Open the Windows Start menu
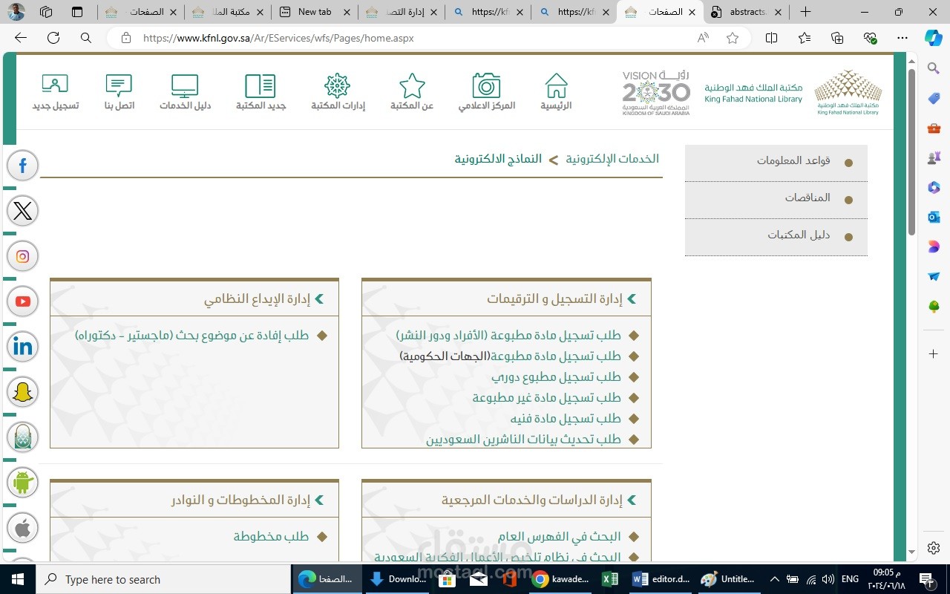The width and height of the screenshot is (950, 594). click(x=17, y=579)
